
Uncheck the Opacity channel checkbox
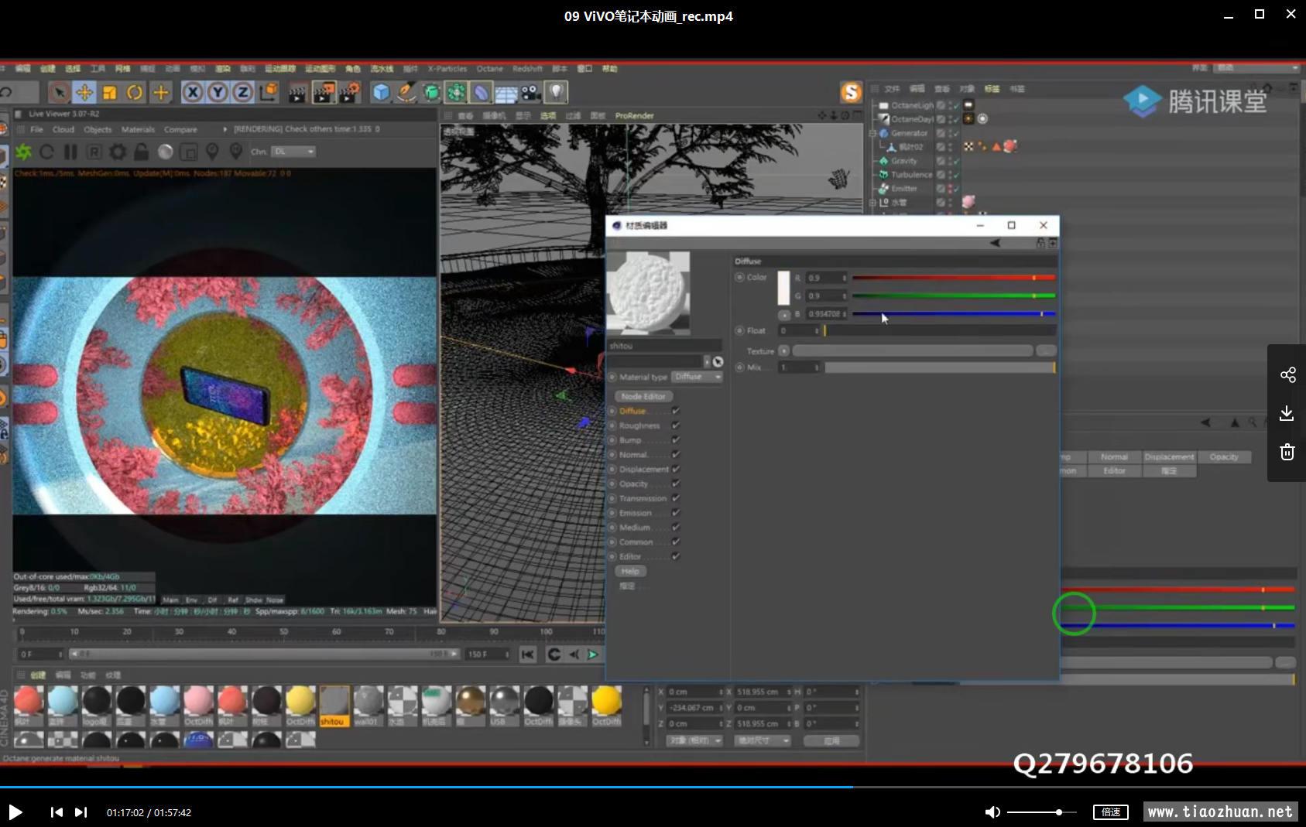676,484
